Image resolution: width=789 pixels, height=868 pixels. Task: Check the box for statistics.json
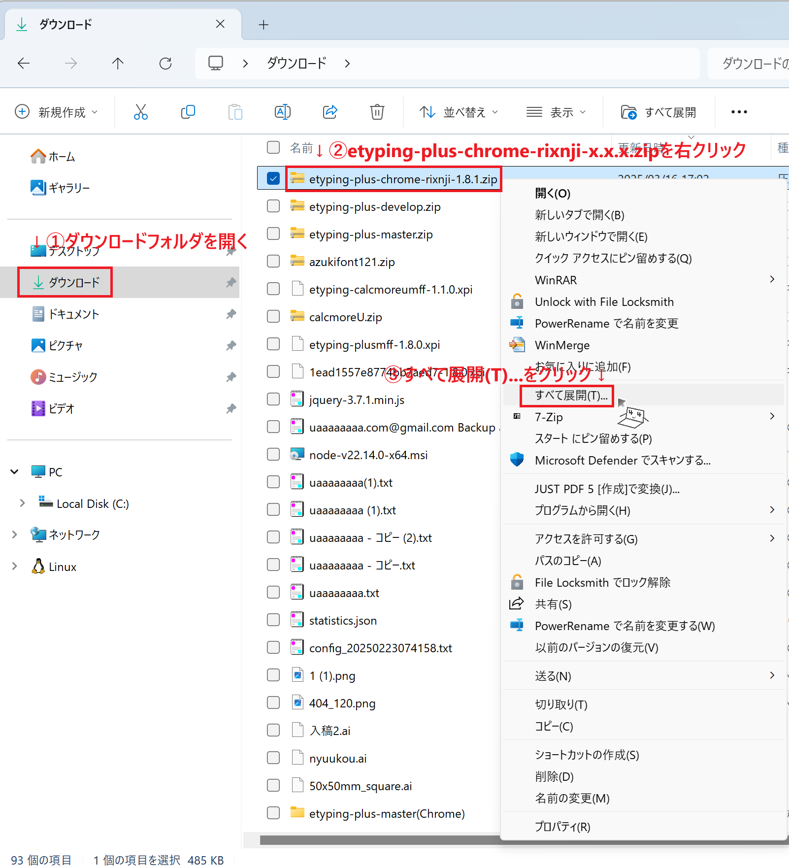click(273, 620)
